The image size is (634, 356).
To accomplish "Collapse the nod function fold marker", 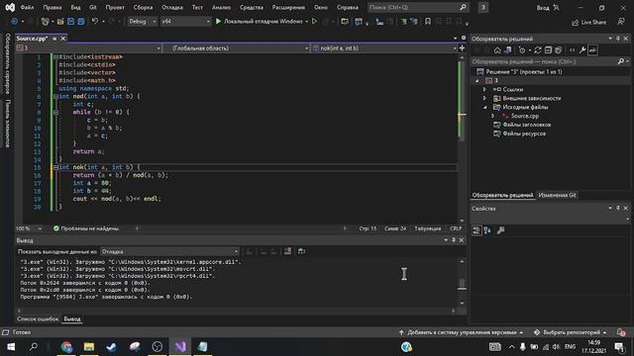I will tap(55, 97).
